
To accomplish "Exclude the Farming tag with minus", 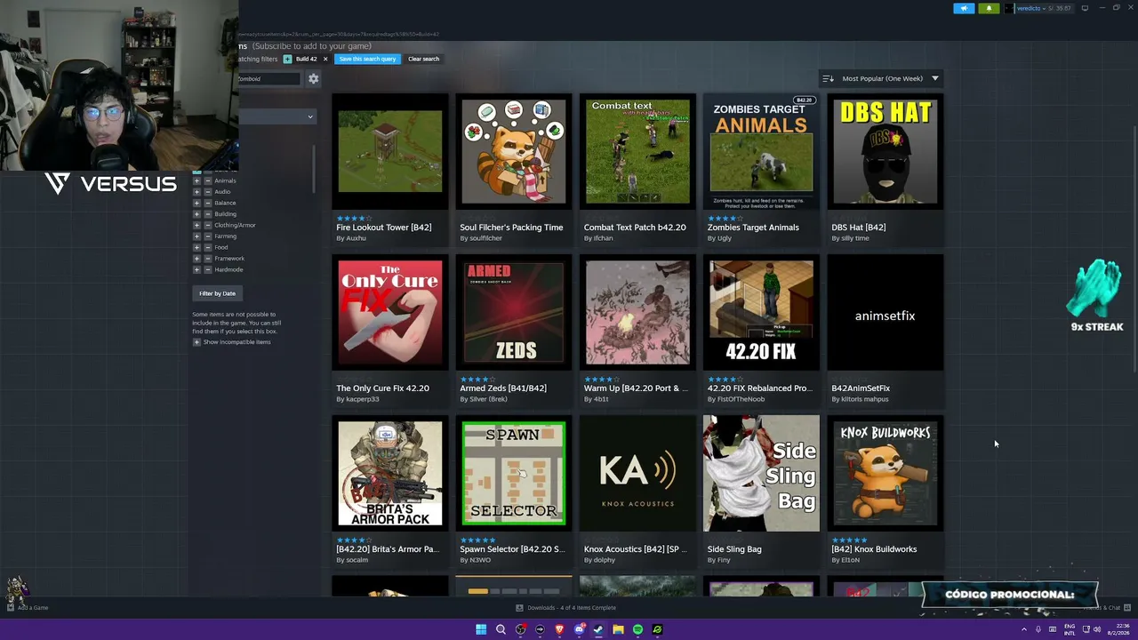I will click(208, 236).
